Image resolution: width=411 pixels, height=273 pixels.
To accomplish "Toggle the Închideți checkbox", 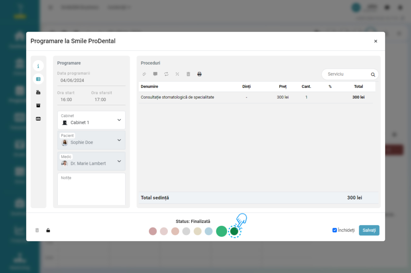I will 335,230.
